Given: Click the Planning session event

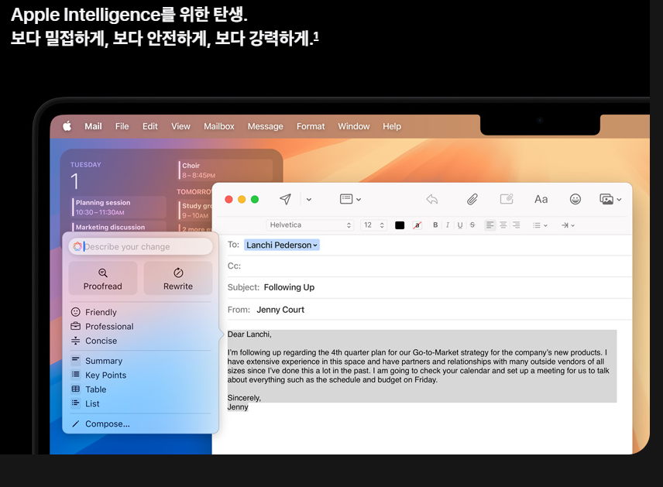Looking at the screenshot, I should (x=119, y=207).
